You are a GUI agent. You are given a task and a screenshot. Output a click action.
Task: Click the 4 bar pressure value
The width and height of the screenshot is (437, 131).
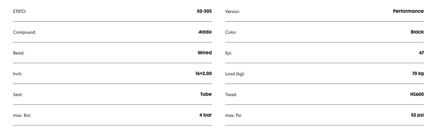coord(205,115)
